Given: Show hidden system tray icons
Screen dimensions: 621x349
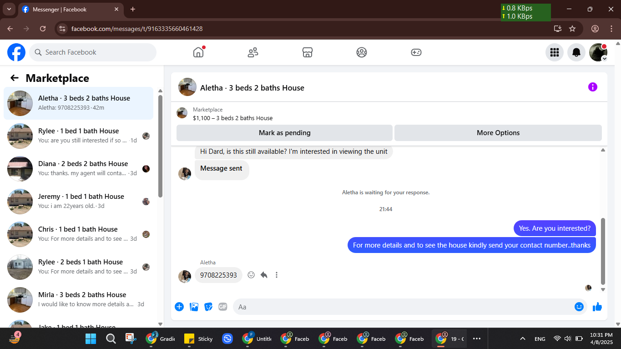Looking at the screenshot, I should tap(523, 339).
